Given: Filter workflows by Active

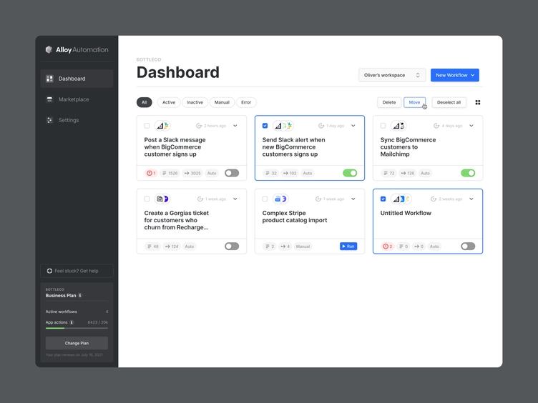Looking at the screenshot, I should [x=168, y=102].
